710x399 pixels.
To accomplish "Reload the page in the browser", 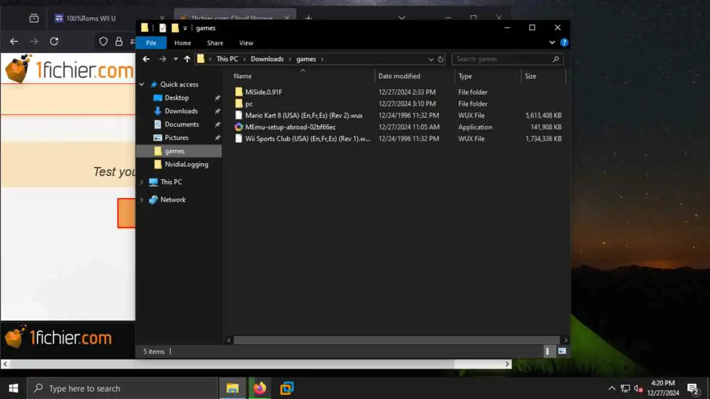I will 54,41.
